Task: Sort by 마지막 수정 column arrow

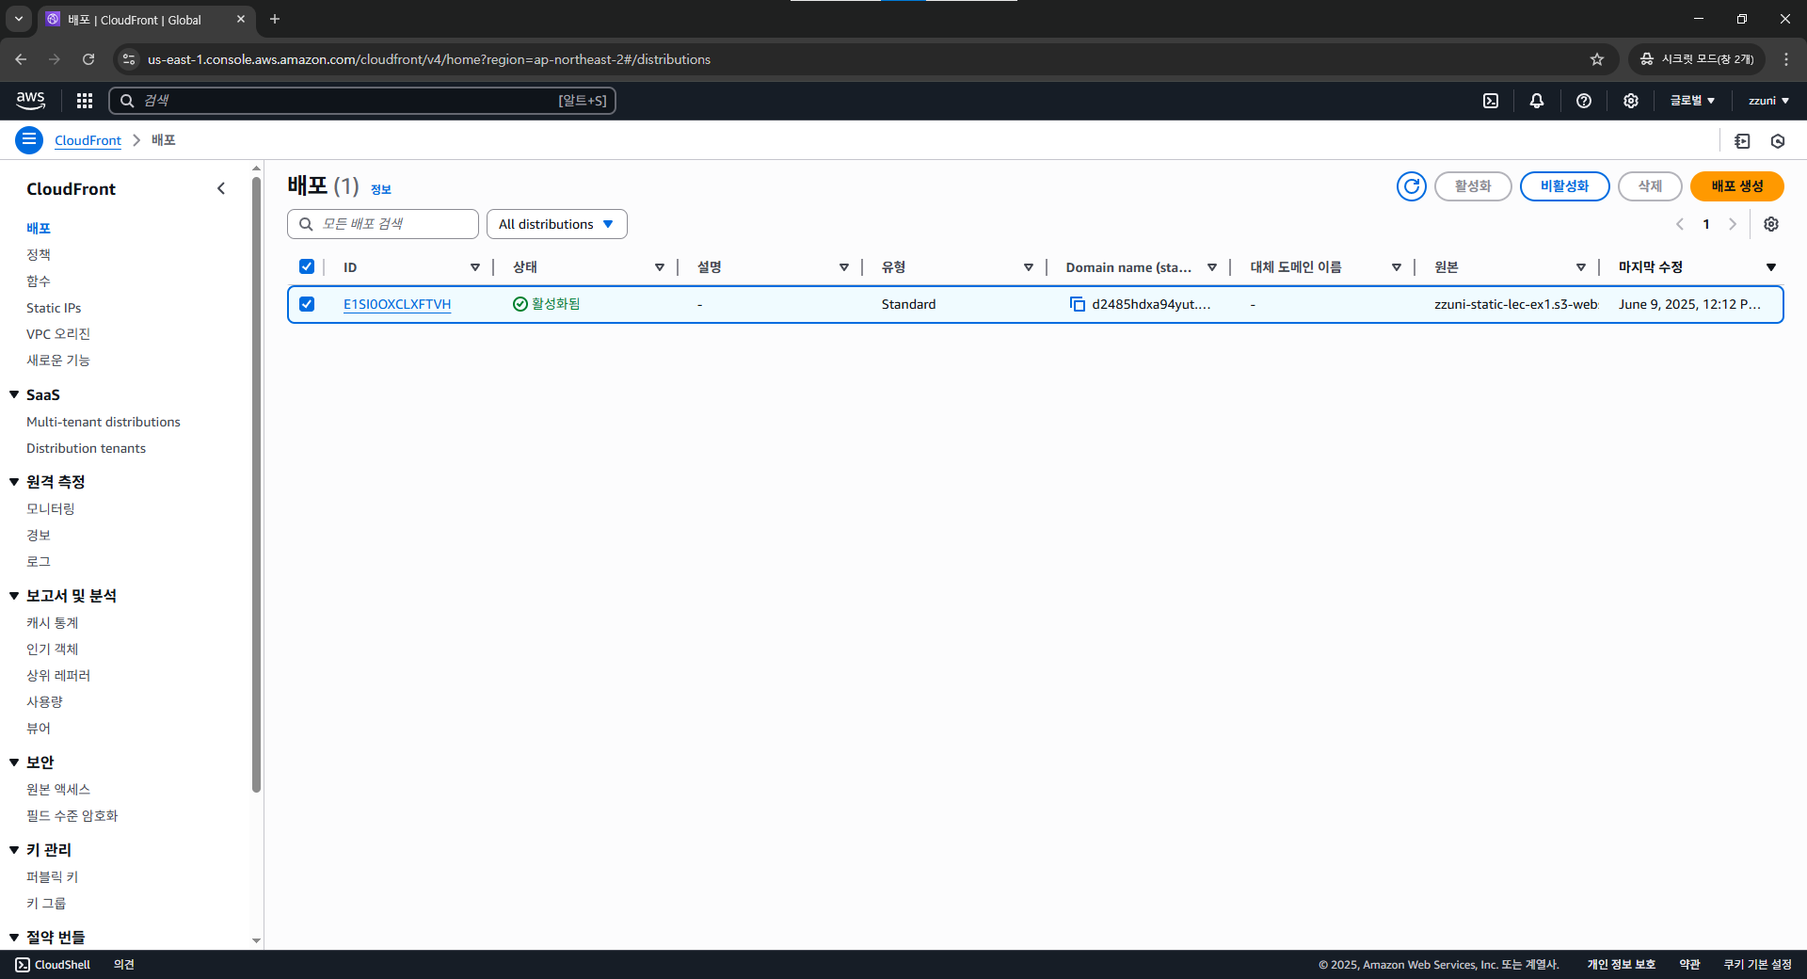Action: (1770, 267)
